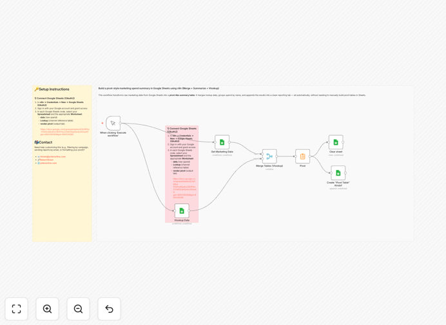Open the Vlookup Data Google Sheets node
446x325 pixels.
[182, 210]
